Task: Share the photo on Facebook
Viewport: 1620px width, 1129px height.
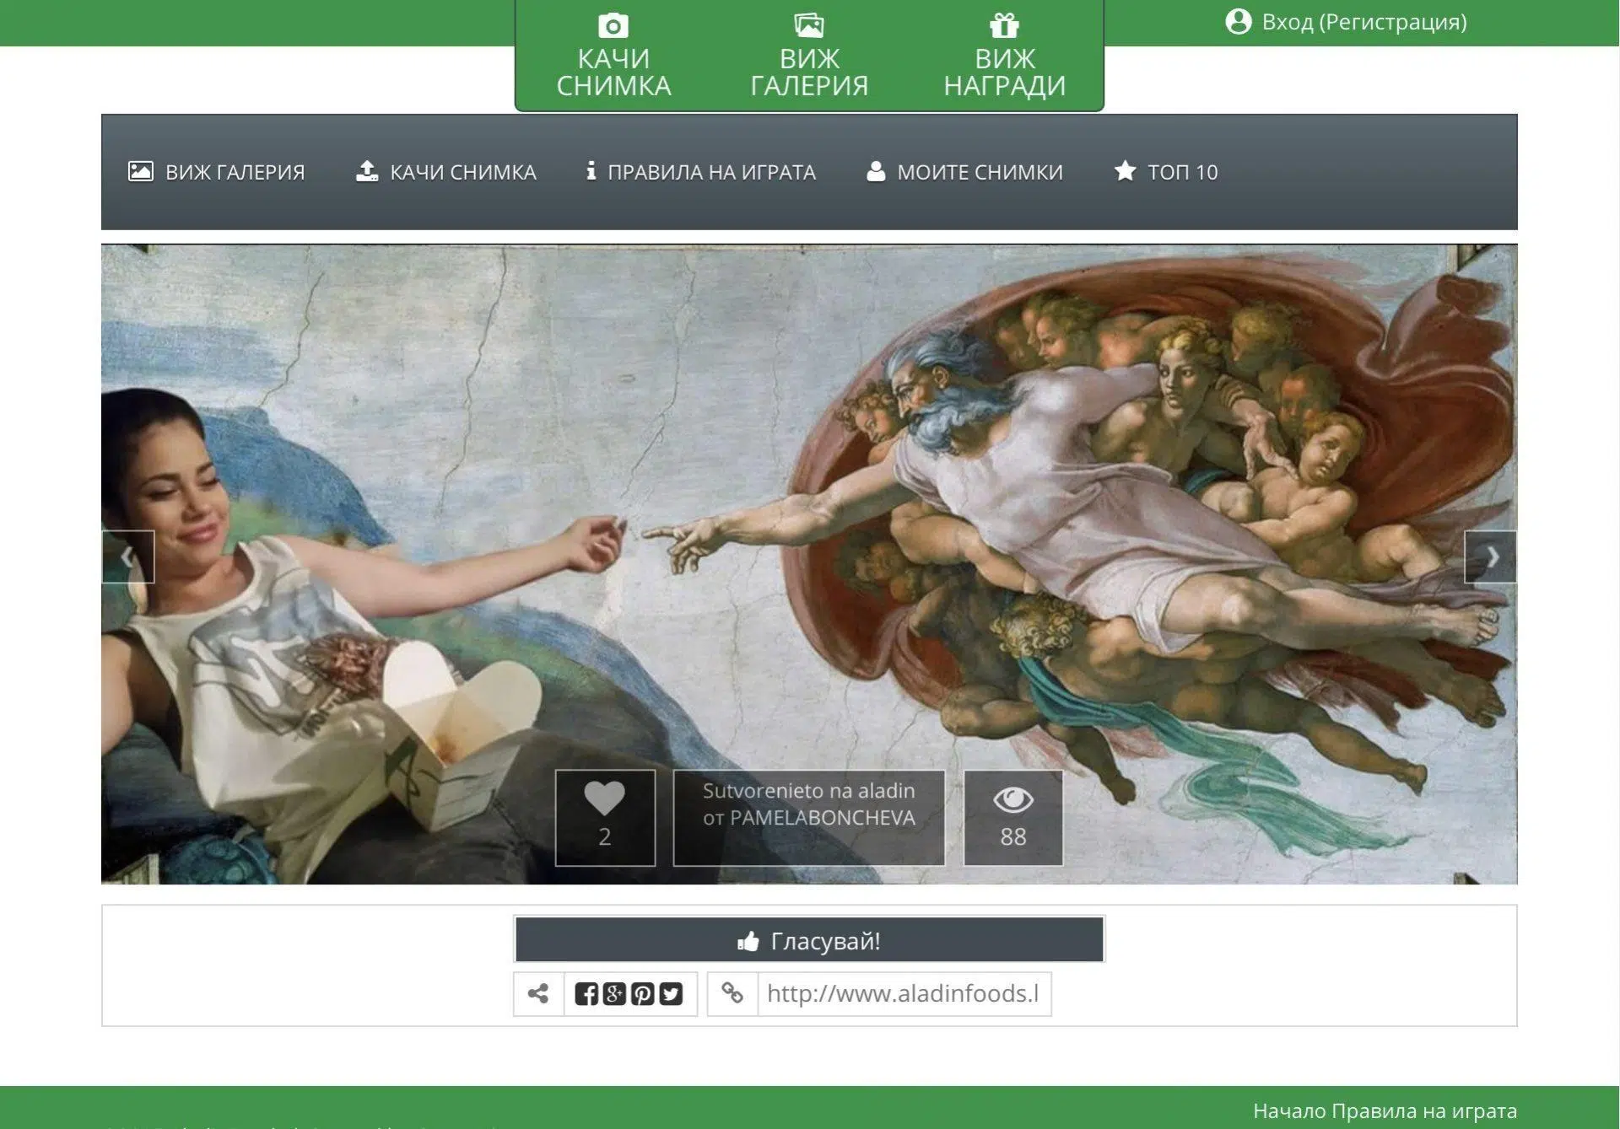Action: 586,994
